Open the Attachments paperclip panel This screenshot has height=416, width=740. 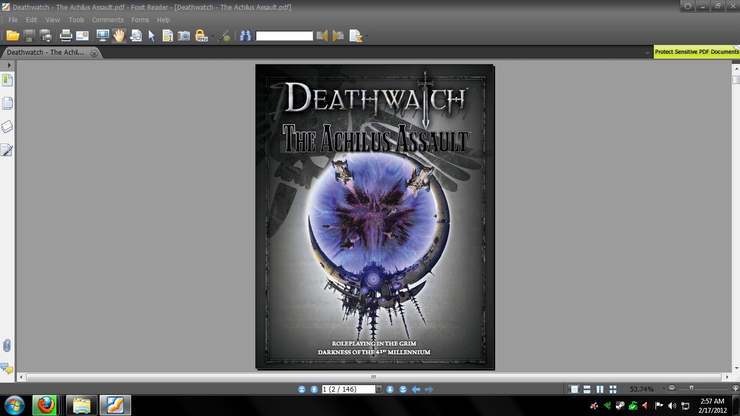(x=7, y=346)
